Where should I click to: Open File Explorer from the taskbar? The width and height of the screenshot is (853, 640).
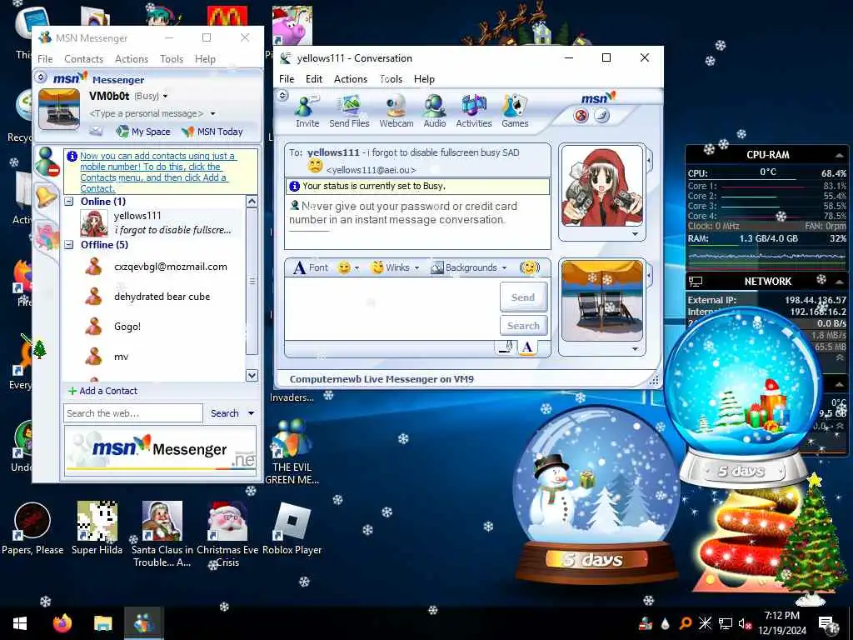pos(102,622)
